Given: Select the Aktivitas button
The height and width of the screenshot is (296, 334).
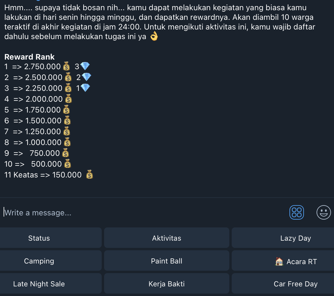Looking at the screenshot, I should click(x=167, y=238).
